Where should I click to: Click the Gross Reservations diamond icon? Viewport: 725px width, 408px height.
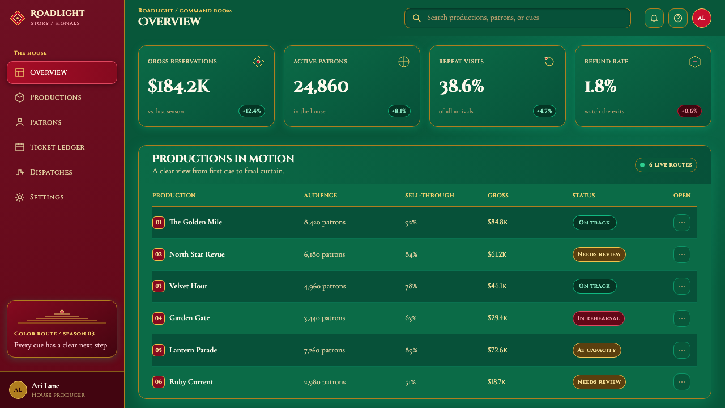tap(258, 62)
